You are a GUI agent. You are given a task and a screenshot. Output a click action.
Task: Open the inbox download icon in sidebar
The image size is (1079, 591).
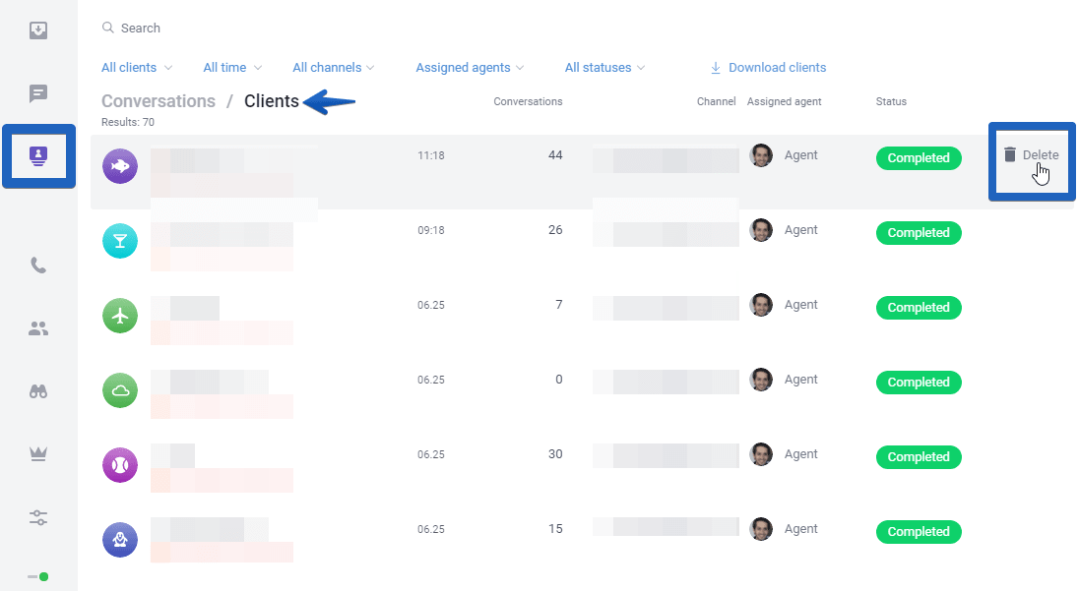tap(38, 30)
